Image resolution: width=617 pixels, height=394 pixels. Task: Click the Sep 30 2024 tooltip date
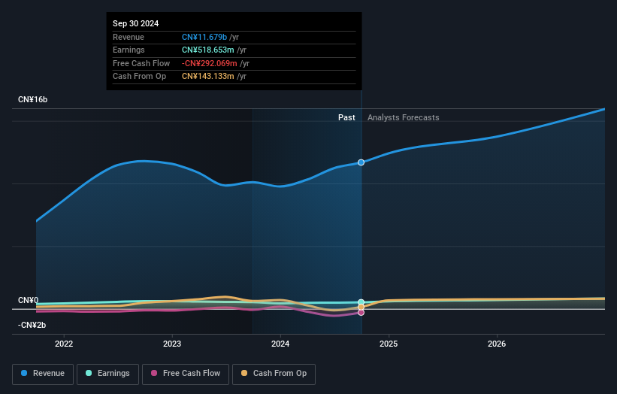(x=136, y=23)
